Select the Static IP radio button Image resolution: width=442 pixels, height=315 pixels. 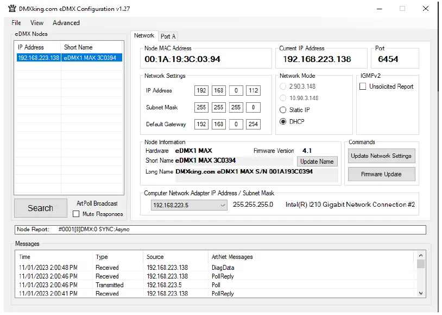(x=283, y=110)
